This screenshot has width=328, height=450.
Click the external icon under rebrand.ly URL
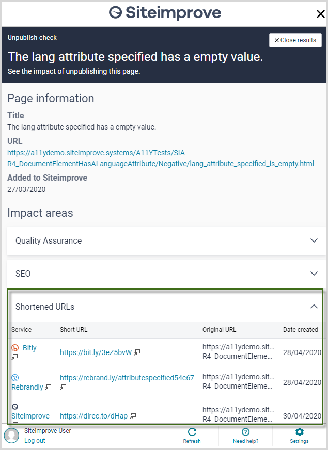click(x=63, y=387)
